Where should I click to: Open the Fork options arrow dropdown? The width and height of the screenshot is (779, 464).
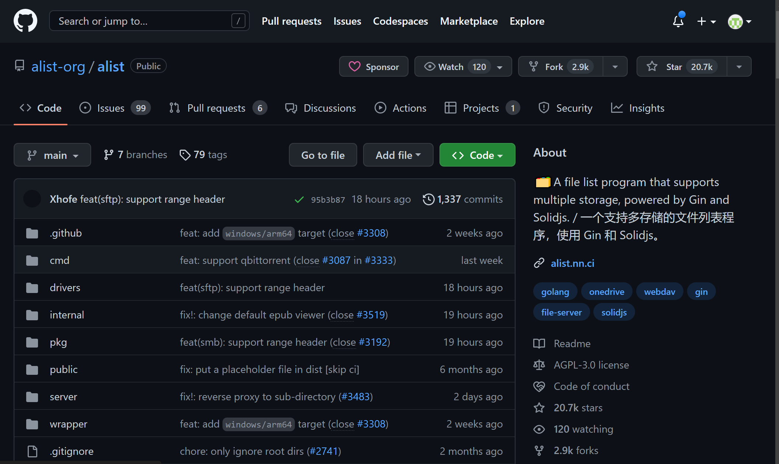point(615,67)
